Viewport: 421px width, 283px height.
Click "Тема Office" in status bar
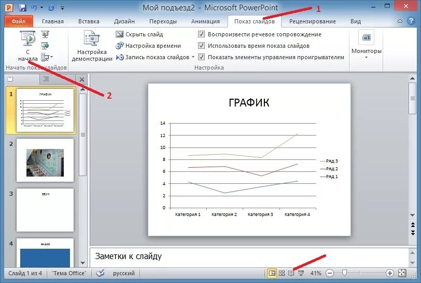(x=69, y=273)
